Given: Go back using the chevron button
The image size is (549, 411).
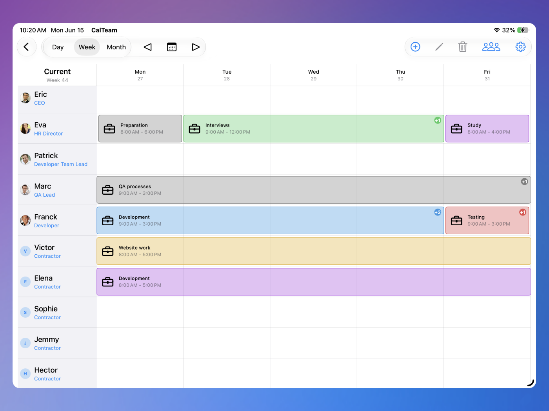Looking at the screenshot, I should pyautogui.click(x=26, y=47).
